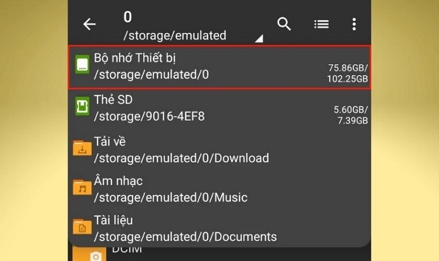
Task: Tap the back arrow icon
Action: click(x=89, y=24)
